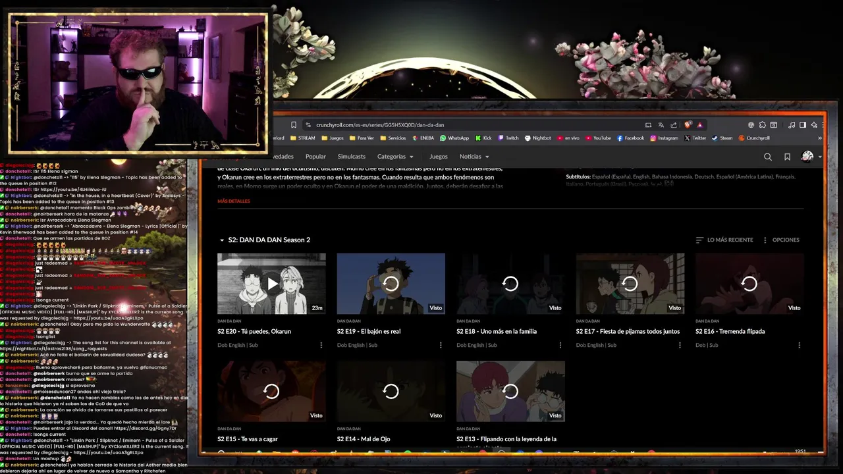Open the Servicios bookmarks folder
The height and width of the screenshot is (474, 843).
(393, 138)
